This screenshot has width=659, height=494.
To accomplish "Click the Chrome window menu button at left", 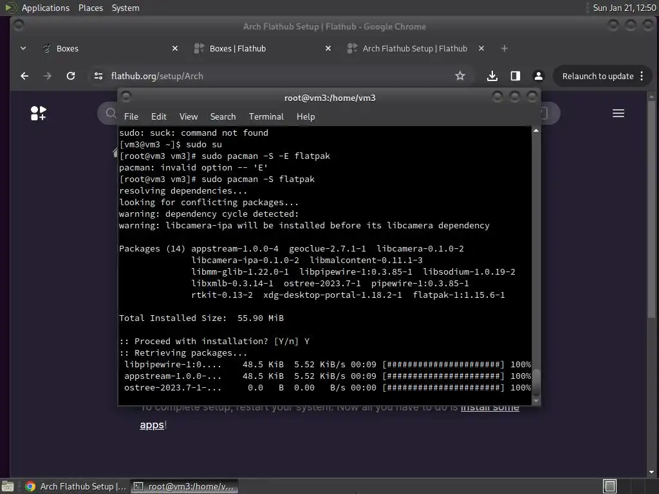I will pyautogui.click(x=19, y=25).
